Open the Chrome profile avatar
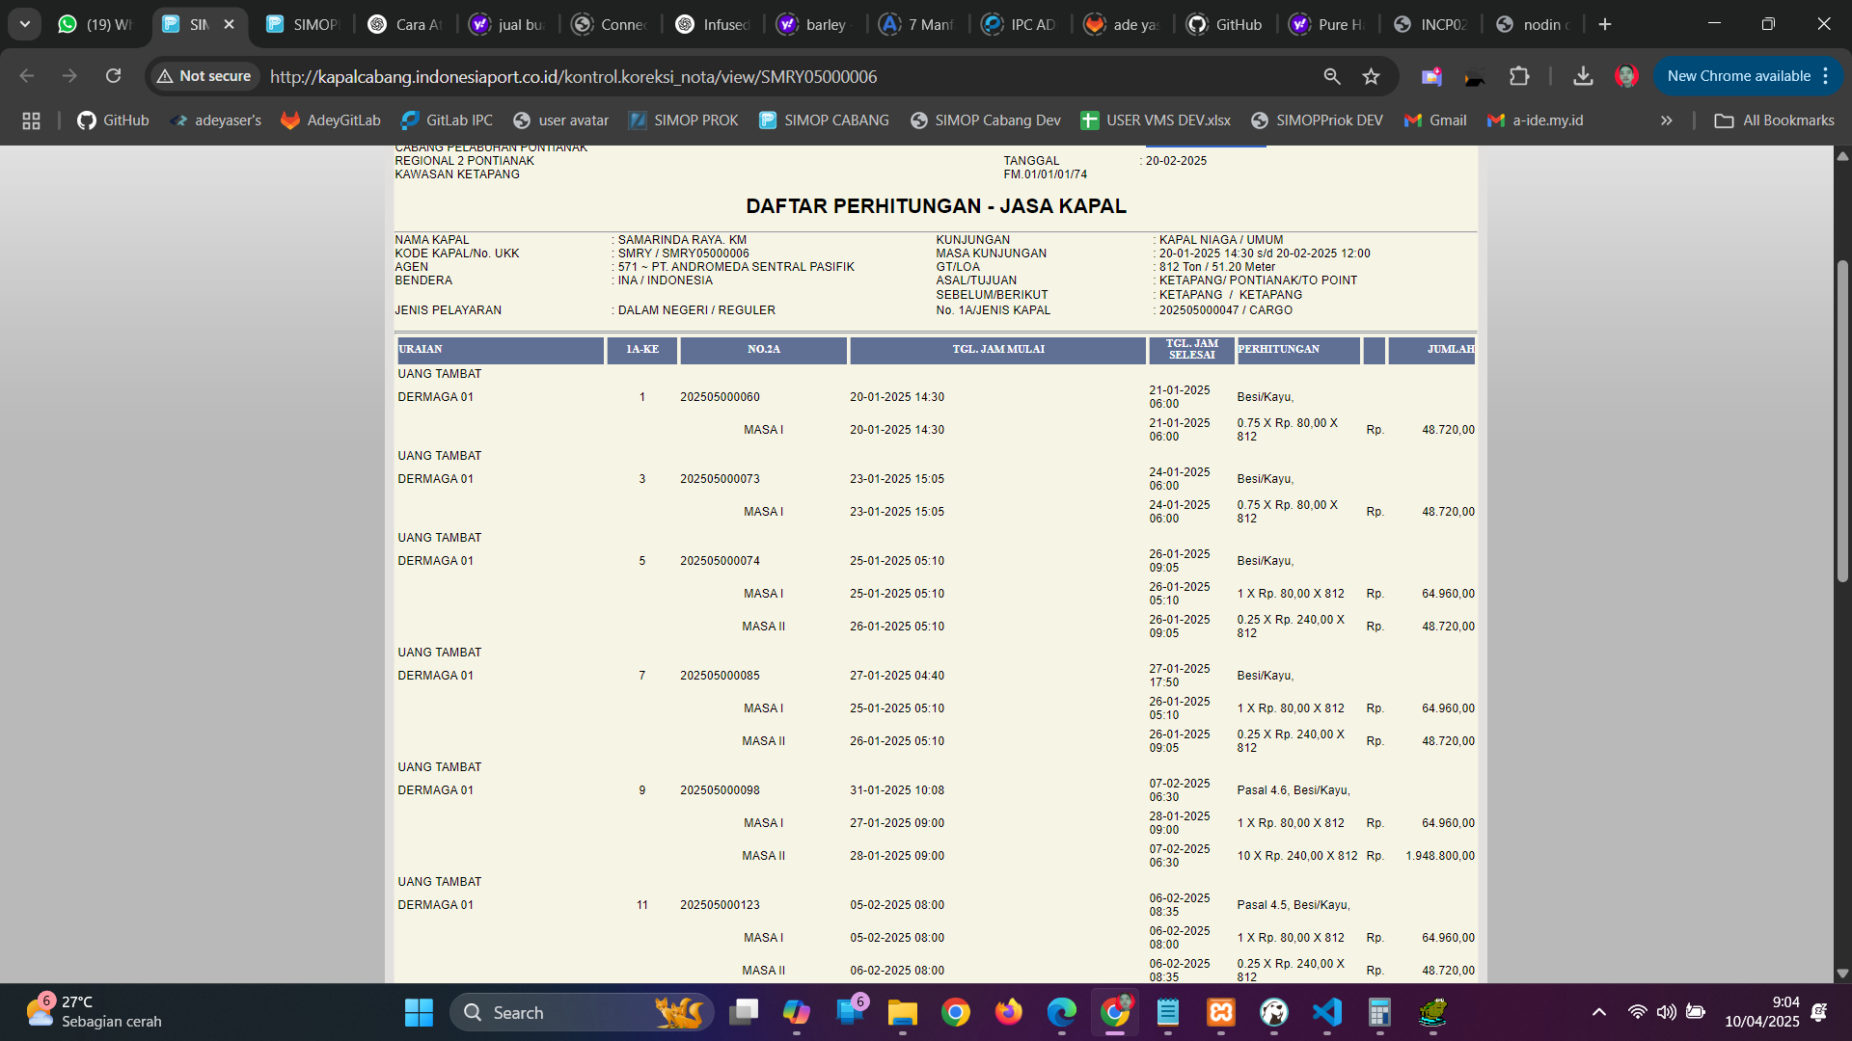 [1626, 76]
